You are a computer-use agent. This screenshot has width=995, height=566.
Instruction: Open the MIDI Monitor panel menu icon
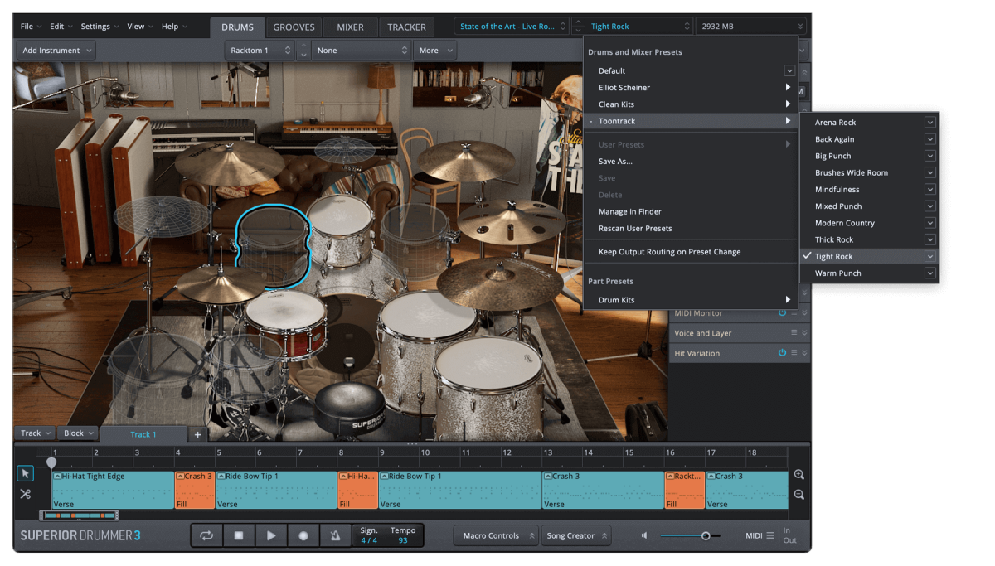click(x=794, y=313)
